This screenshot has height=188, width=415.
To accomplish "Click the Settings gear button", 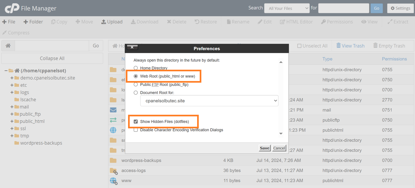I will pos(400,8).
